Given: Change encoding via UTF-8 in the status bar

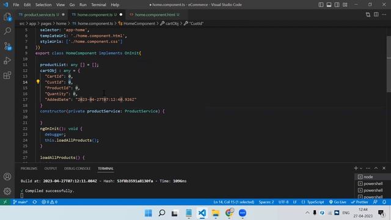Looking at the screenshot, I should [x=283, y=202].
